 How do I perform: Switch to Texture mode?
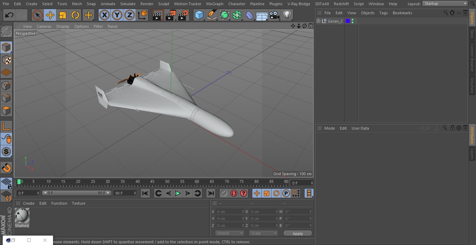[6, 60]
